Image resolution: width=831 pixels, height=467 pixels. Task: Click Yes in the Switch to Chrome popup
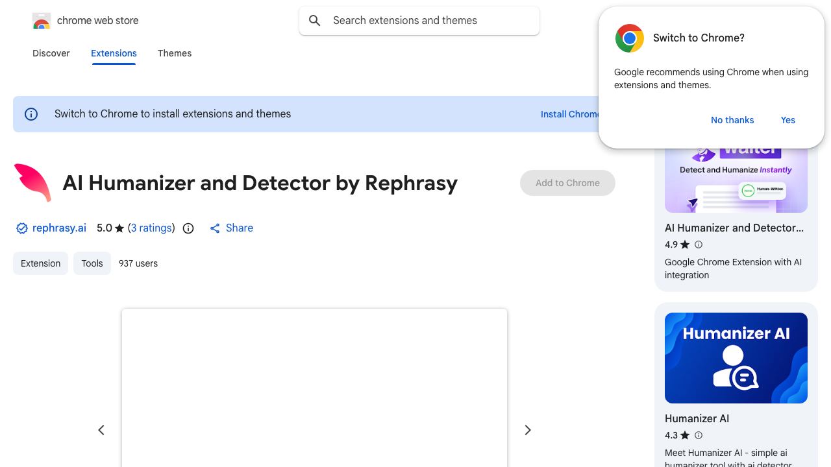pos(788,120)
